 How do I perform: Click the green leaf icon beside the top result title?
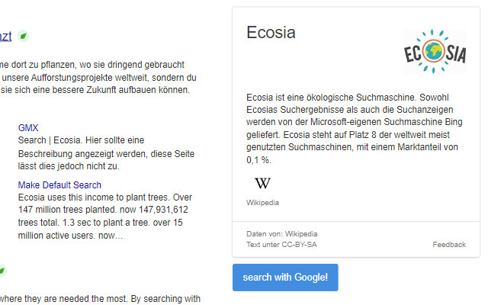click(23, 36)
